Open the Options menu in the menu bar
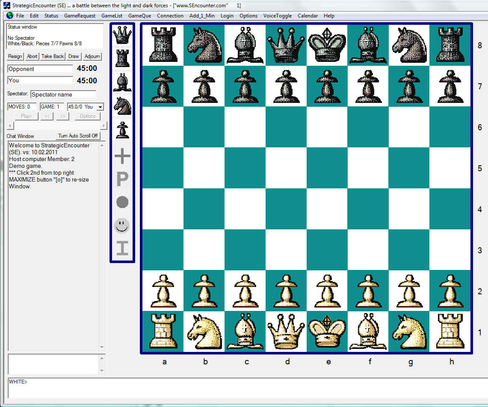 click(x=248, y=15)
